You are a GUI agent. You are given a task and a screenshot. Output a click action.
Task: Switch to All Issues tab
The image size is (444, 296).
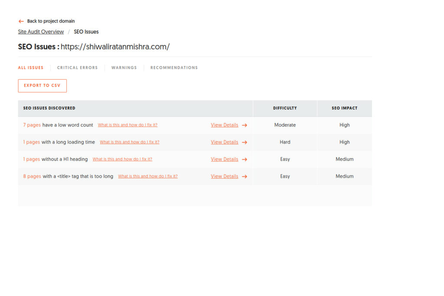pos(31,68)
